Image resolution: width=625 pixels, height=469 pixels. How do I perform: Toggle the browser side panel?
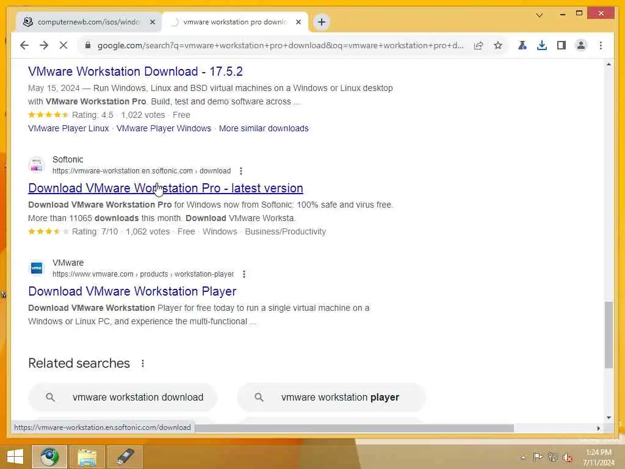point(562,45)
